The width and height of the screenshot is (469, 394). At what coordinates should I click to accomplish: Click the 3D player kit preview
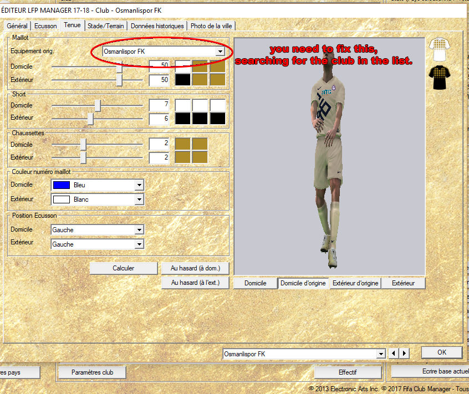coord(329,156)
